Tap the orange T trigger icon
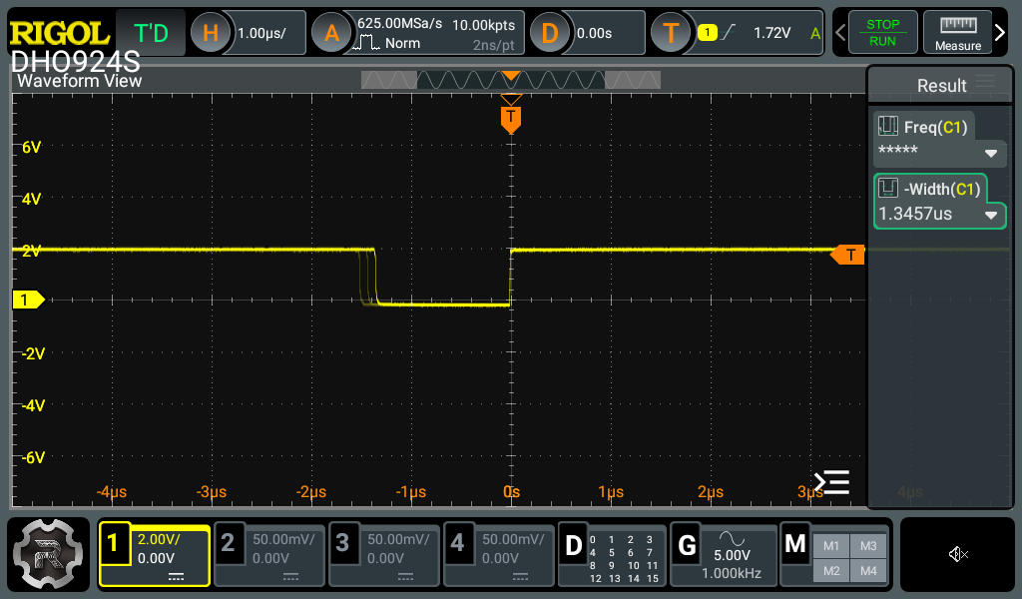Viewport: 1022px width, 599px height. pyautogui.click(x=671, y=32)
